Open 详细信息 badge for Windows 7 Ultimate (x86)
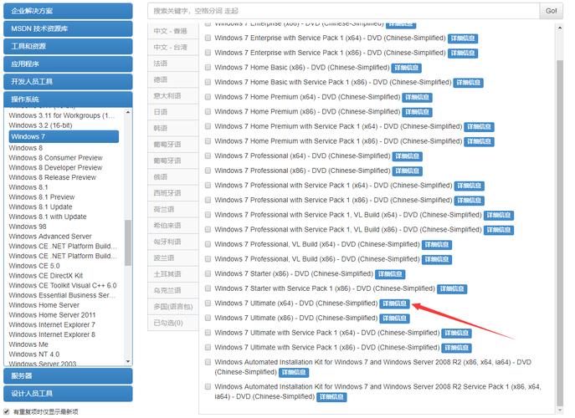 (x=394, y=319)
